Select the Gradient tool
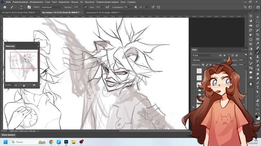This screenshot has height=146, width=261. pyautogui.click(x=257, y=70)
